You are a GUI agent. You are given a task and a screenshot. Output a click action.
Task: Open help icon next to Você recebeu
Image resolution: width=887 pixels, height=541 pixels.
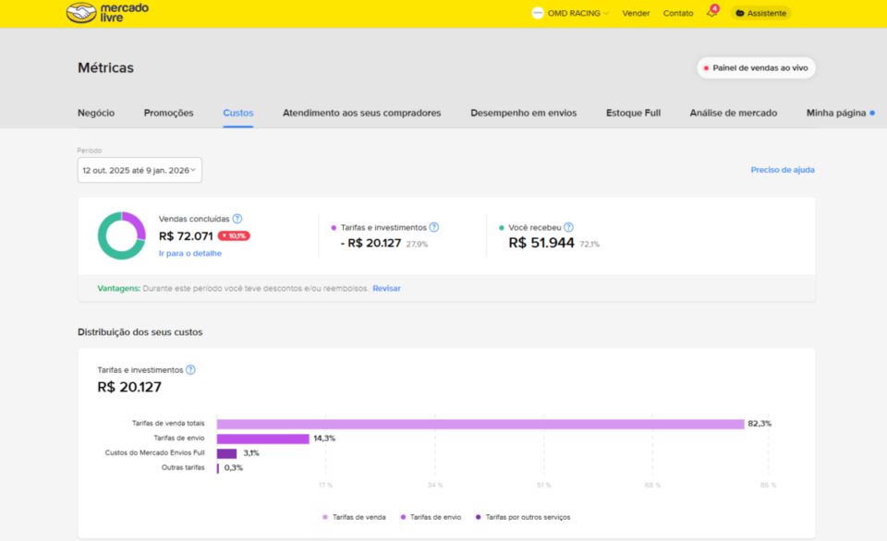pyautogui.click(x=568, y=227)
